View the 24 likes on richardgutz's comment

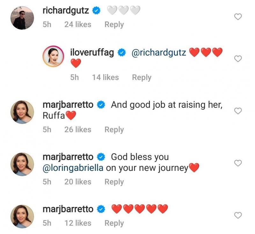[x=78, y=25]
